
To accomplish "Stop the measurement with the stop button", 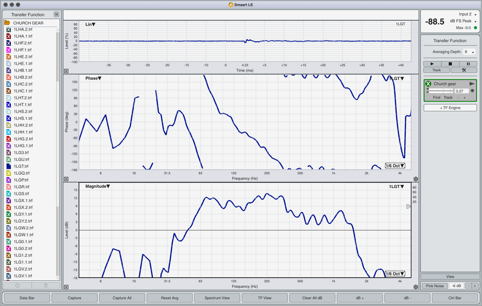I will coord(450,64).
